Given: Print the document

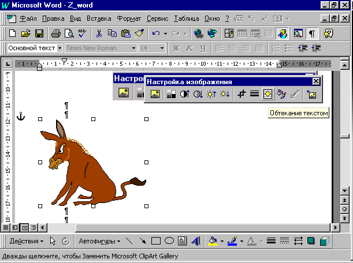Looking at the screenshot, I should tap(55, 33).
